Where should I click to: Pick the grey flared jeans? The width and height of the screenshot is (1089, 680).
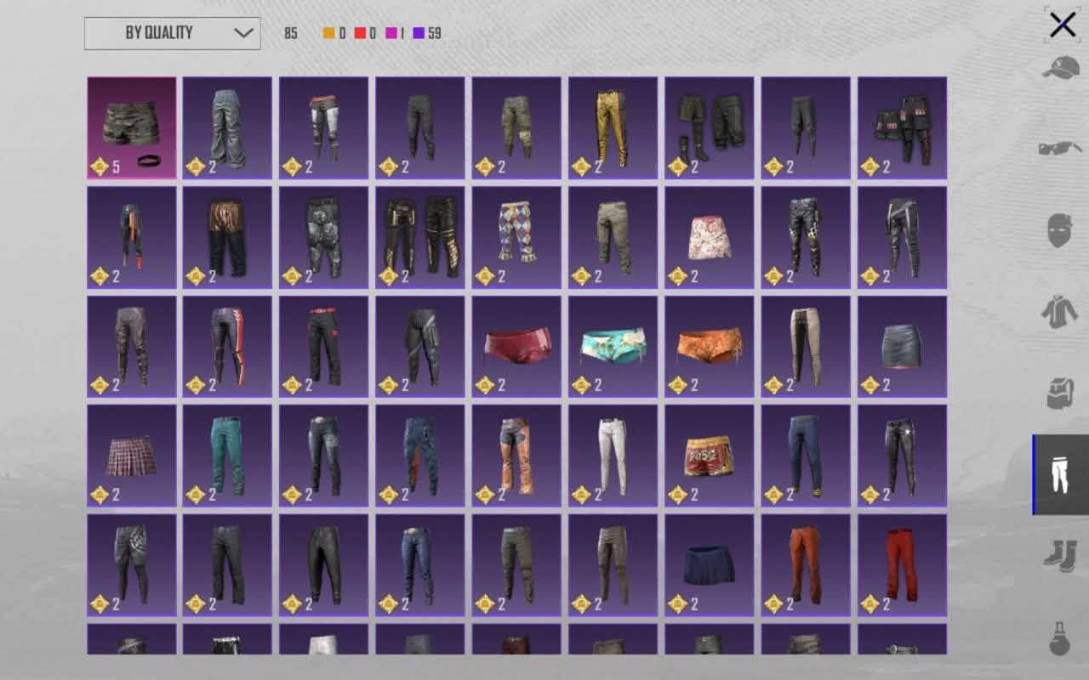click(227, 127)
